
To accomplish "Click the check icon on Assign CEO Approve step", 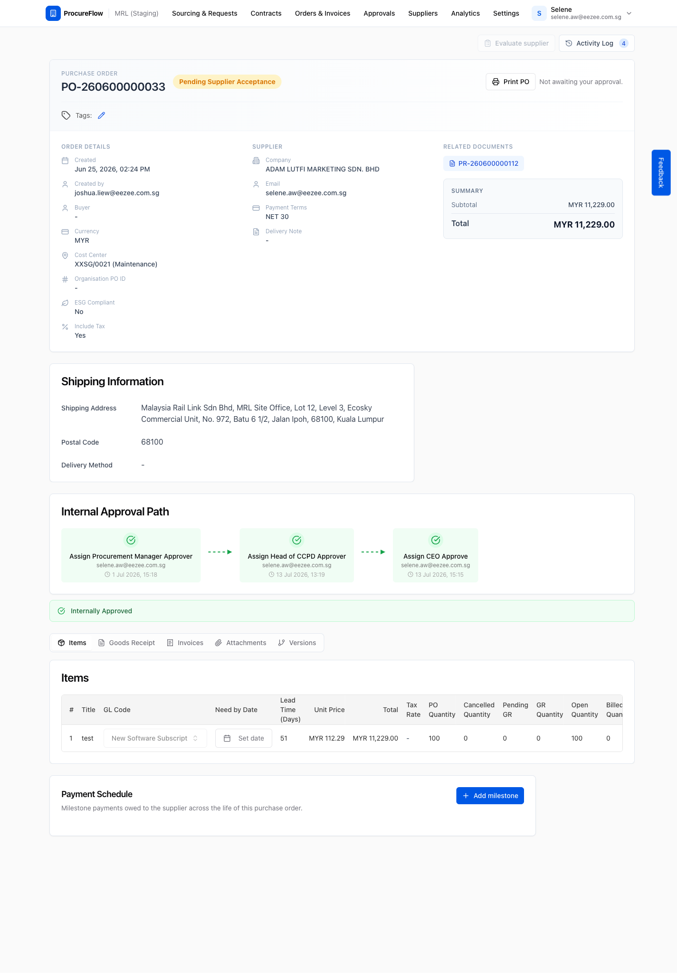I will pyautogui.click(x=436, y=540).
